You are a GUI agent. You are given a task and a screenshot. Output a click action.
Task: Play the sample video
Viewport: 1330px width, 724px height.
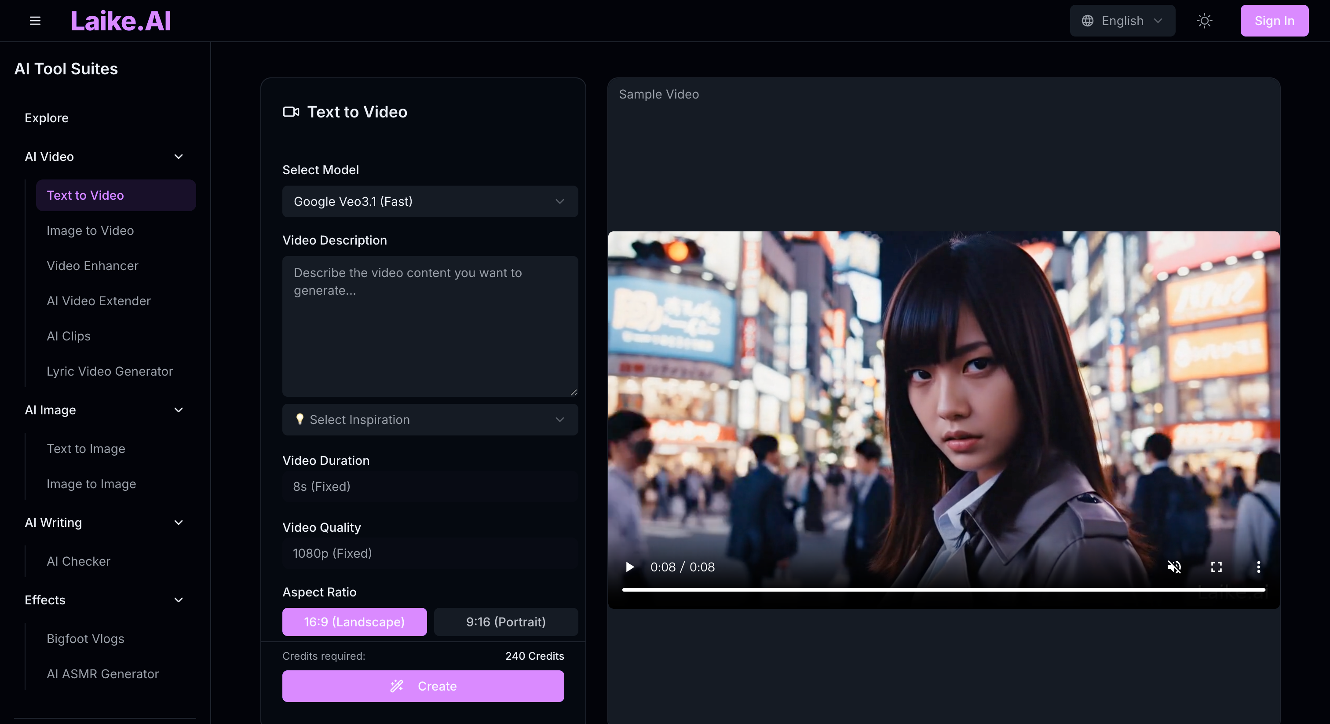coord(629,567)
